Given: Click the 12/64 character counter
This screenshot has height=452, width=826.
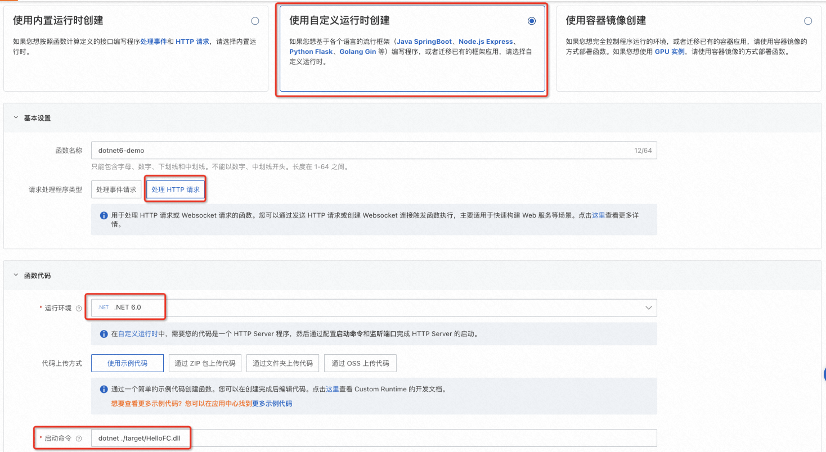Looking at the screenshot, I should pos(643,151).
